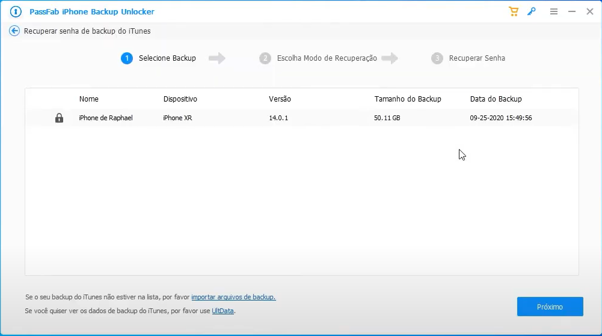Select step 2 Escolha Modo de Recuperação
Image resolution: width=602 pixels, height=336 pixels.
pyautogui.click(x=318, y=58)
